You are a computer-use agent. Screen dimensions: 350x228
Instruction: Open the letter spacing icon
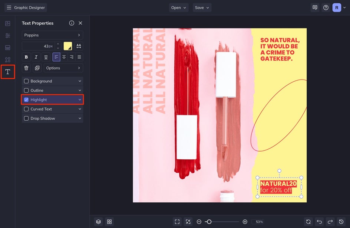click(79, 46)
